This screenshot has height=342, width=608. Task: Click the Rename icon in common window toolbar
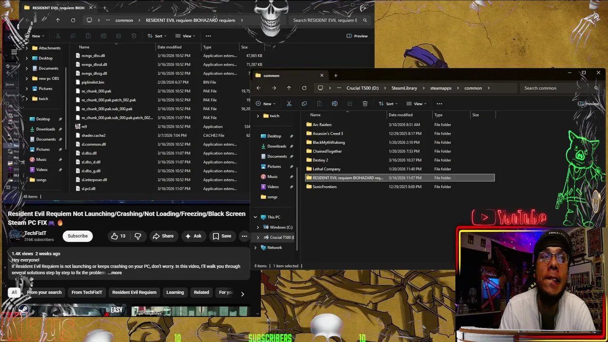click(x=334, y=104)
